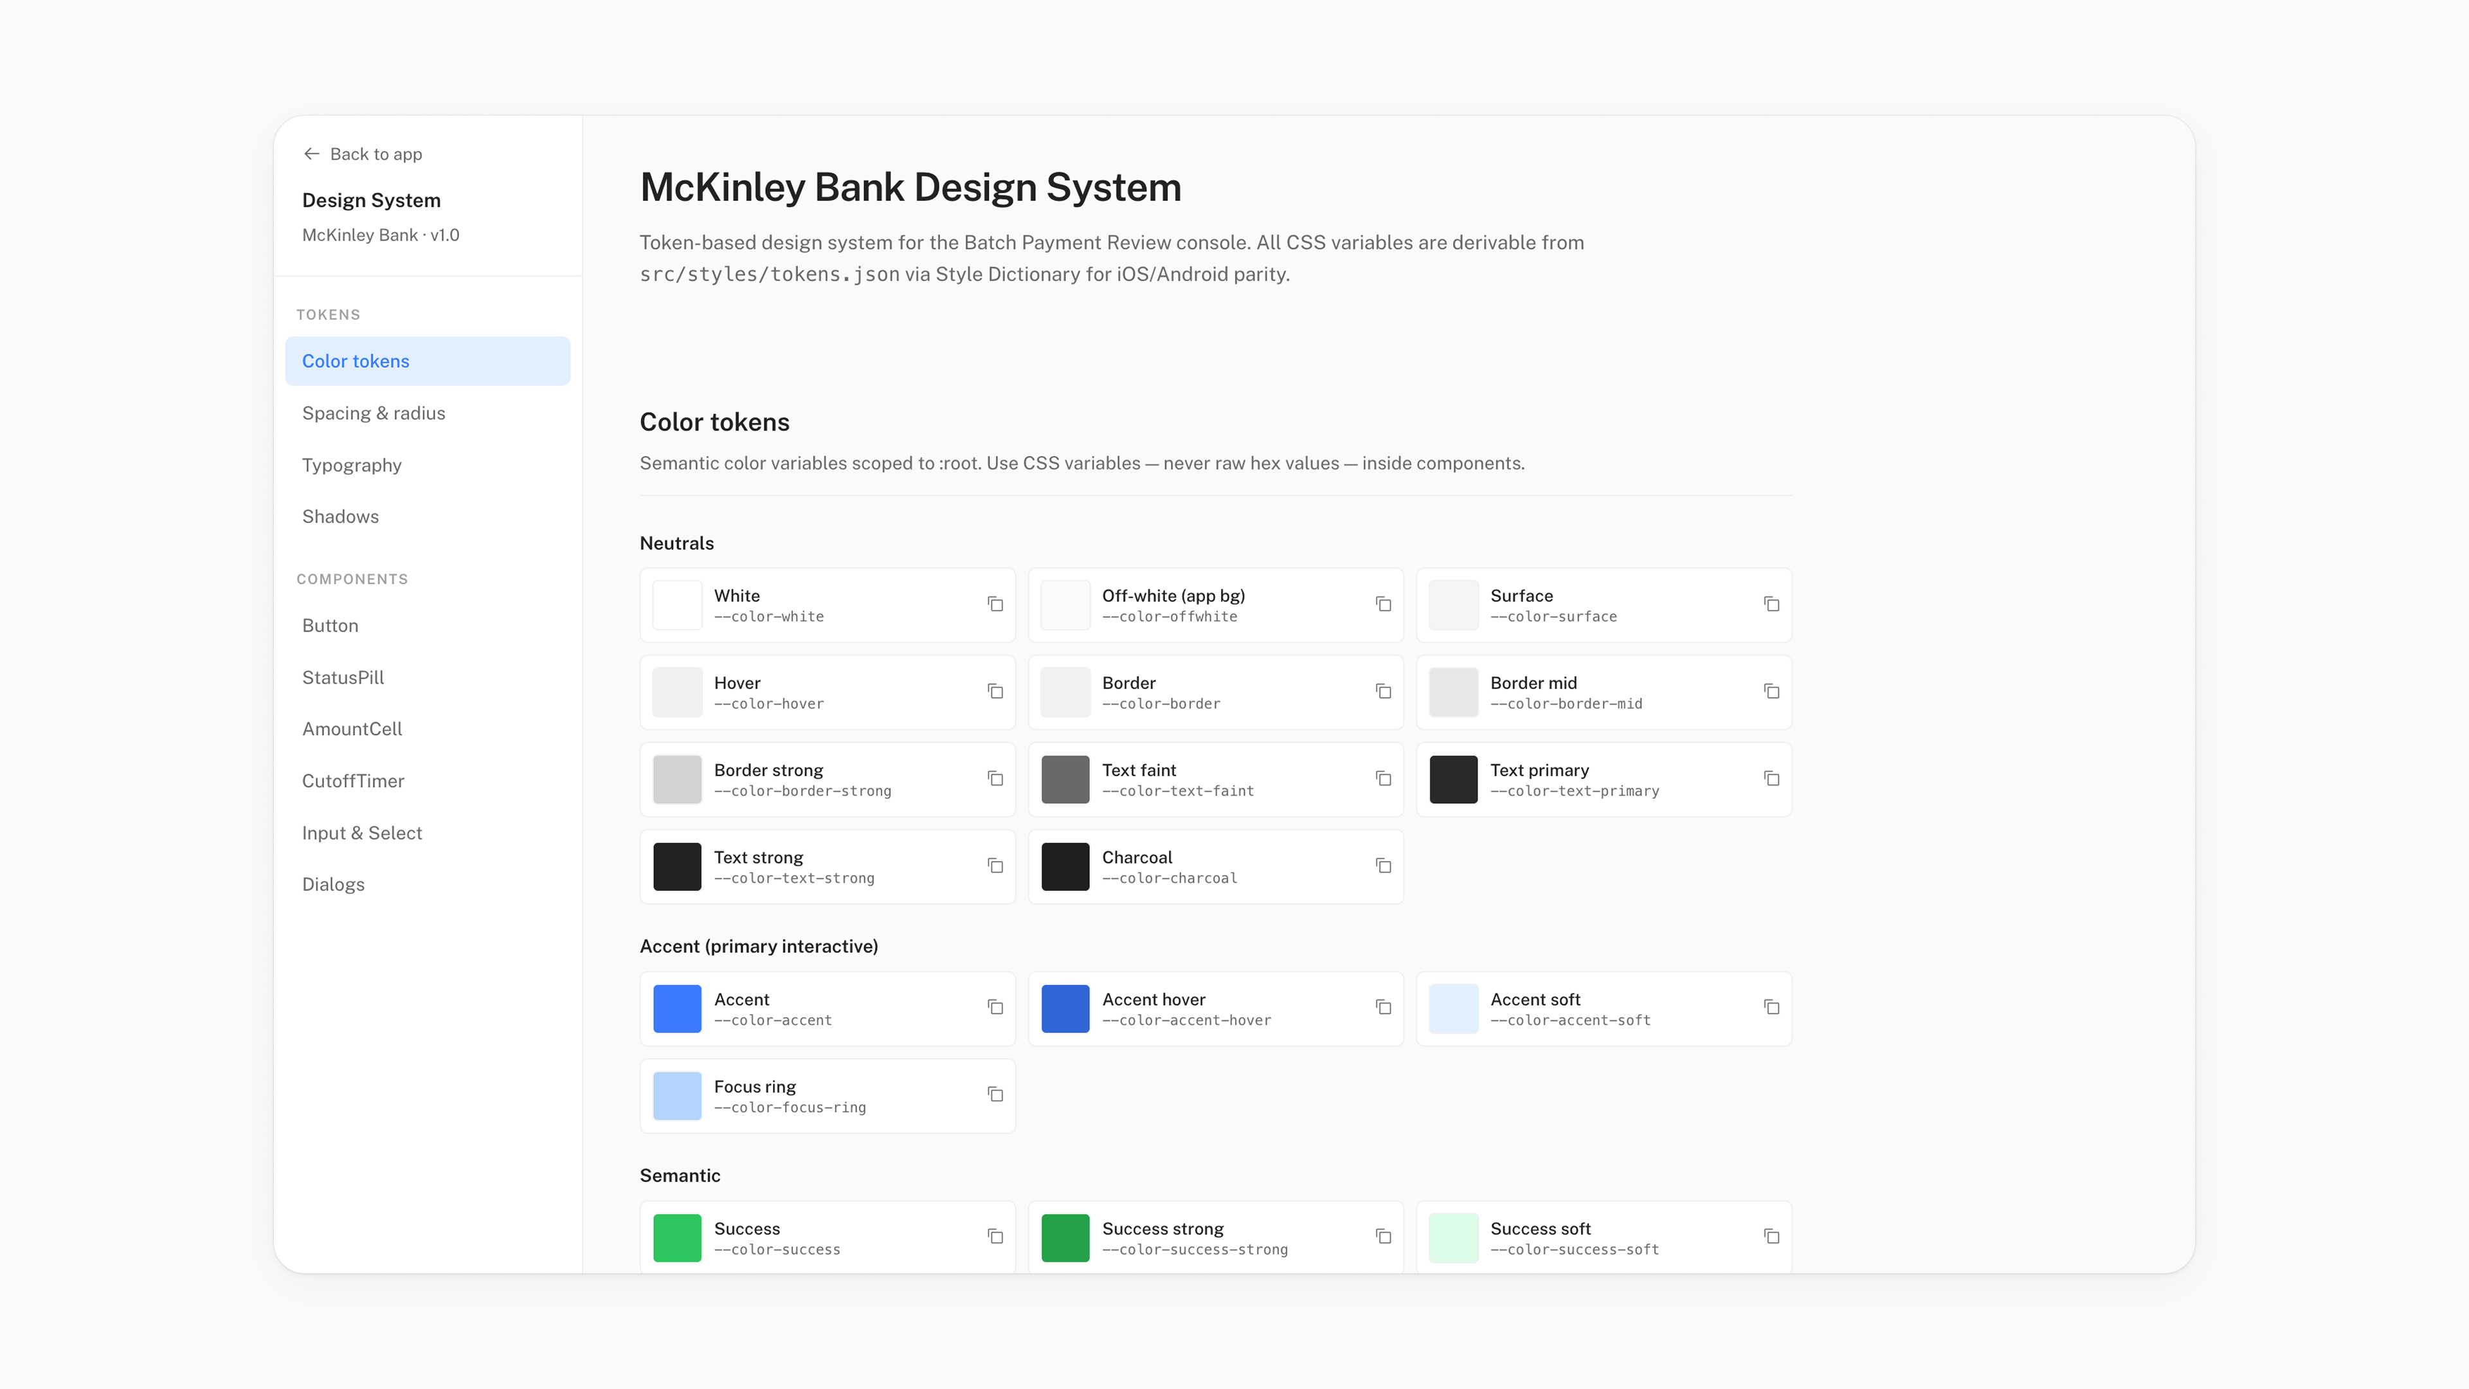Click the Success strong swatch
This screenshot has width=2469, height=1389.
tap(1065, 1237)
